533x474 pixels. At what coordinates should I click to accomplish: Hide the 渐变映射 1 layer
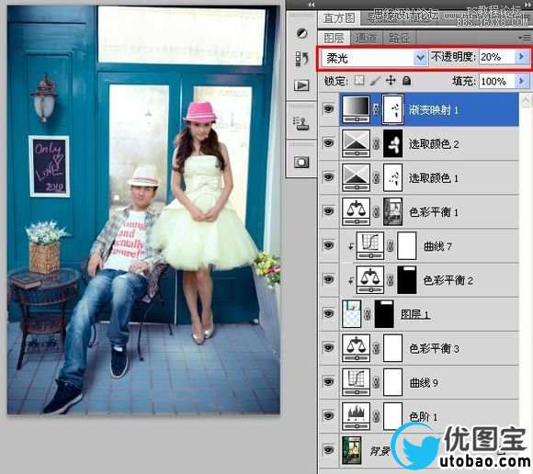coord(328,109)
